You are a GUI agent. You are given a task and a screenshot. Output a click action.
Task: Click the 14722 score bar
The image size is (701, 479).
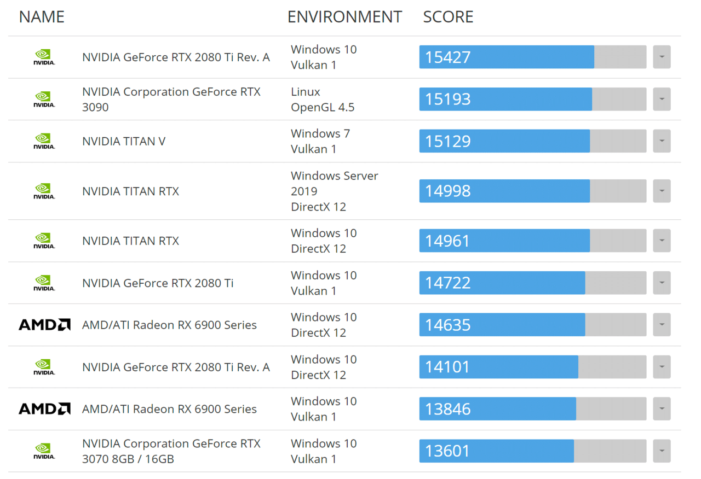533,283
